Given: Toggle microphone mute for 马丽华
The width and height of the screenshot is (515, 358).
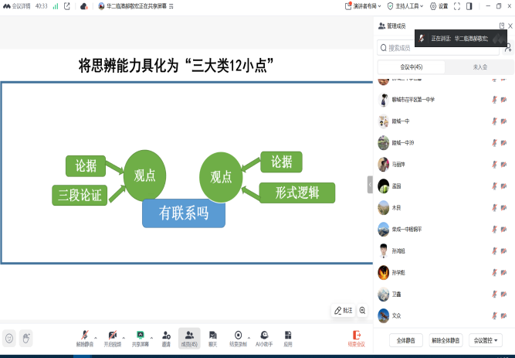Looking at the screenshot, I should [494, 164].
